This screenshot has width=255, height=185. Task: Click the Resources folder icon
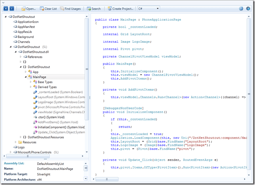20,142
